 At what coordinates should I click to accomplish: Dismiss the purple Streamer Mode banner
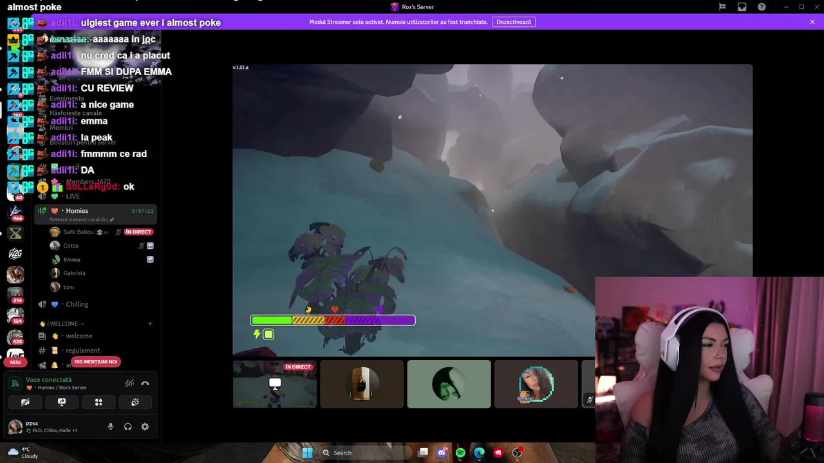tap(812, 22)
